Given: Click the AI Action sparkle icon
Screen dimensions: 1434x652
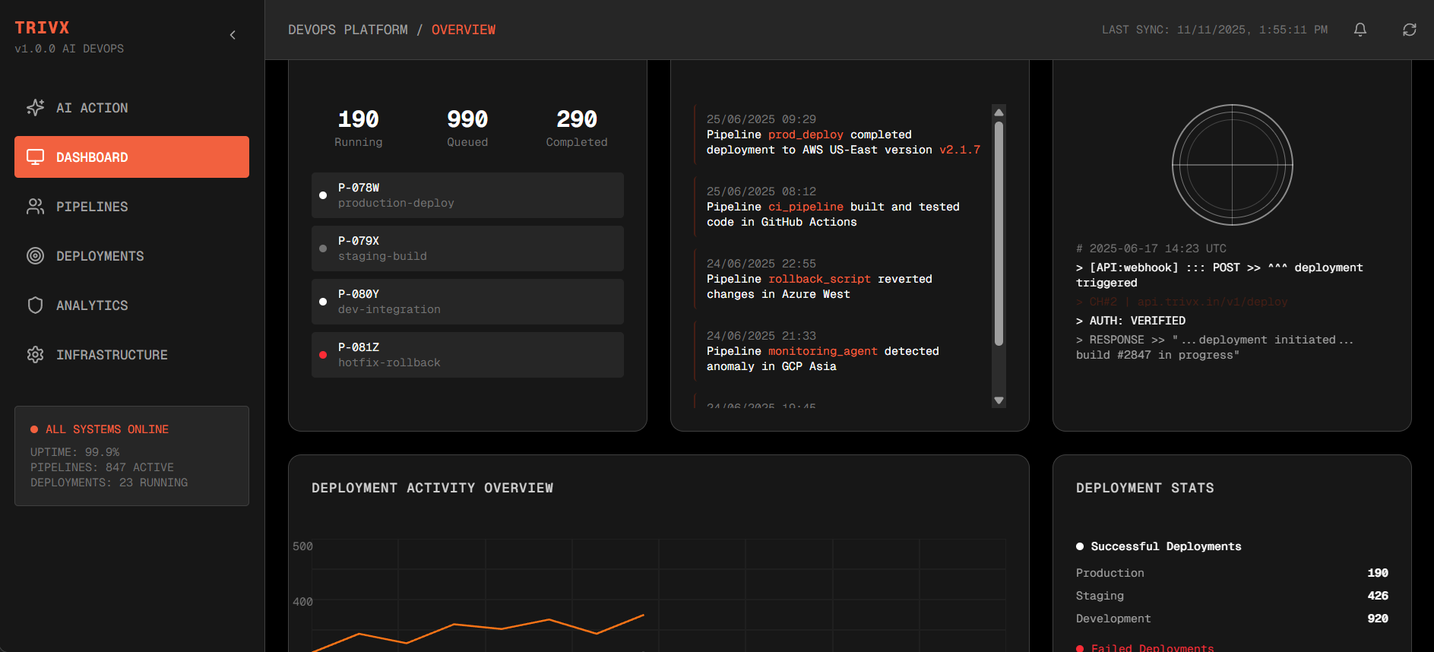Looking at the screenshot, I should (35, 108).
